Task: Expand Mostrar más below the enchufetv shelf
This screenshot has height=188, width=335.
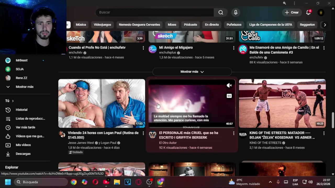Action: [x=192, y=72]
